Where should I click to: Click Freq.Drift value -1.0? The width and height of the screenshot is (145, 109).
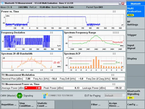pyautogui.click(x=81, y=79)
